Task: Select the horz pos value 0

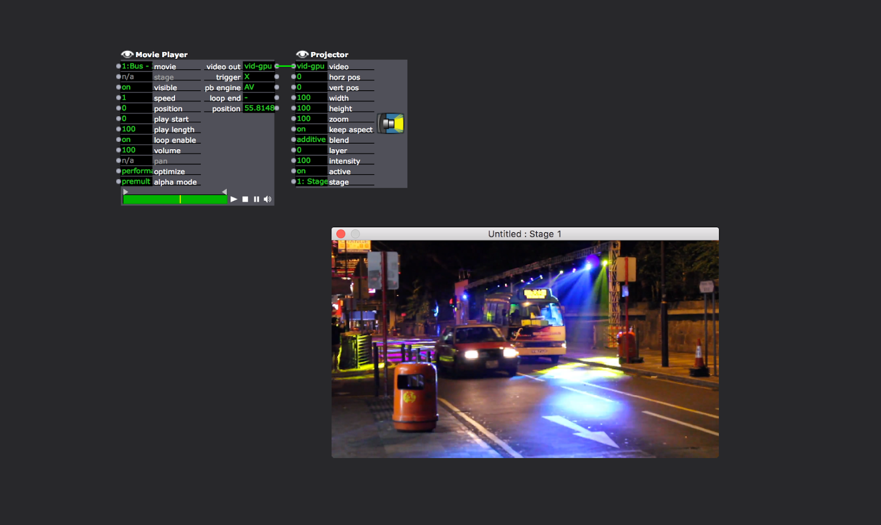Action: 312,76
